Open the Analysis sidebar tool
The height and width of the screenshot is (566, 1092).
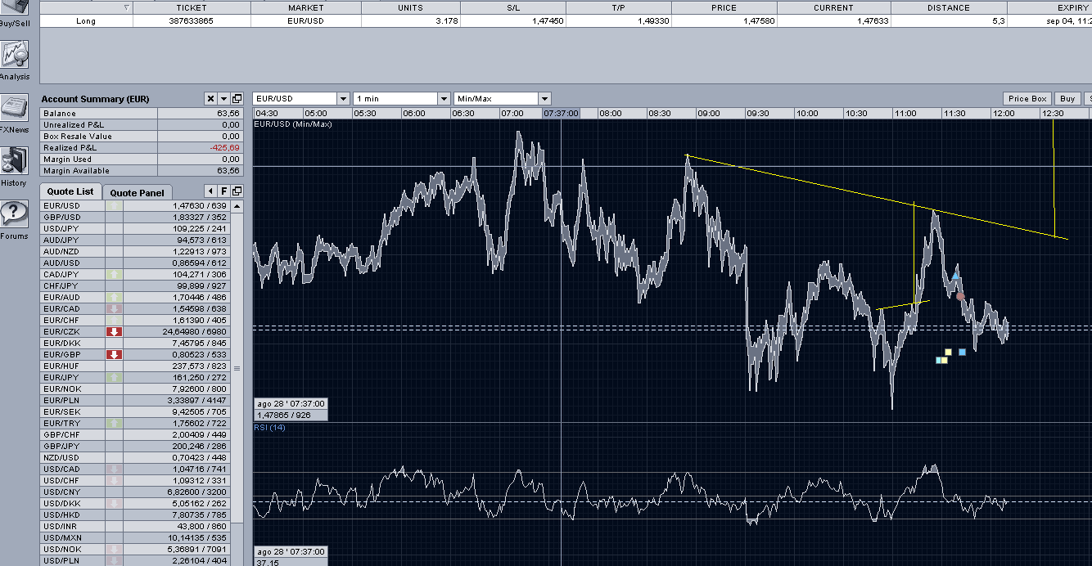[15, 57]
